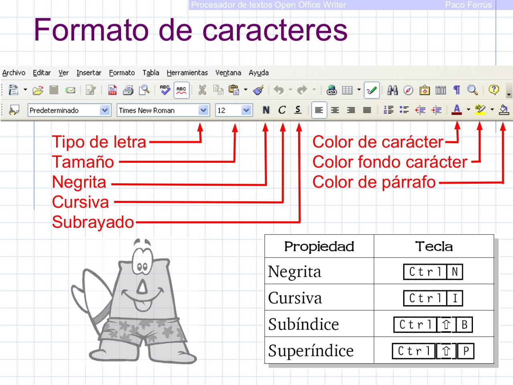This screenshot has width=513, height=385.
Task: Select the Export to PDF icon
Action: tap(113, 90)
